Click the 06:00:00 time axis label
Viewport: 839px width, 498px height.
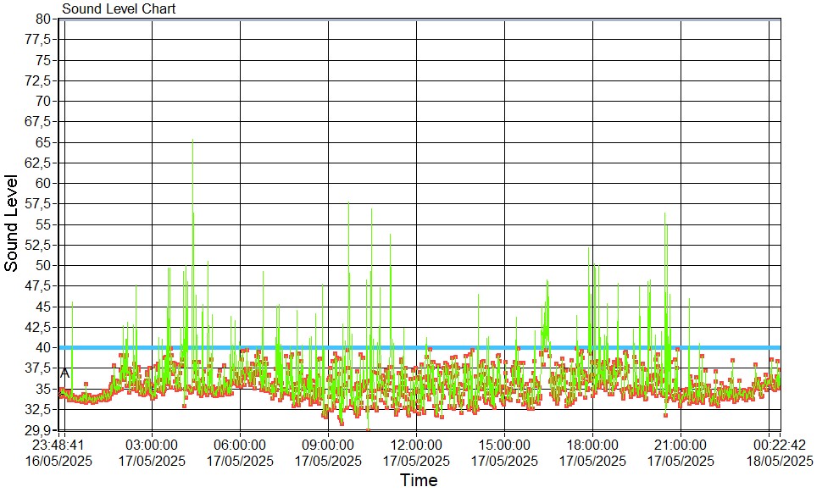coord(240,445)
